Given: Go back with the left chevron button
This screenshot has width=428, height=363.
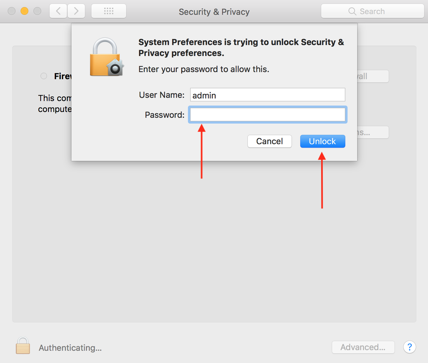Looking at the screenshot, I should [x=58, y=11].
